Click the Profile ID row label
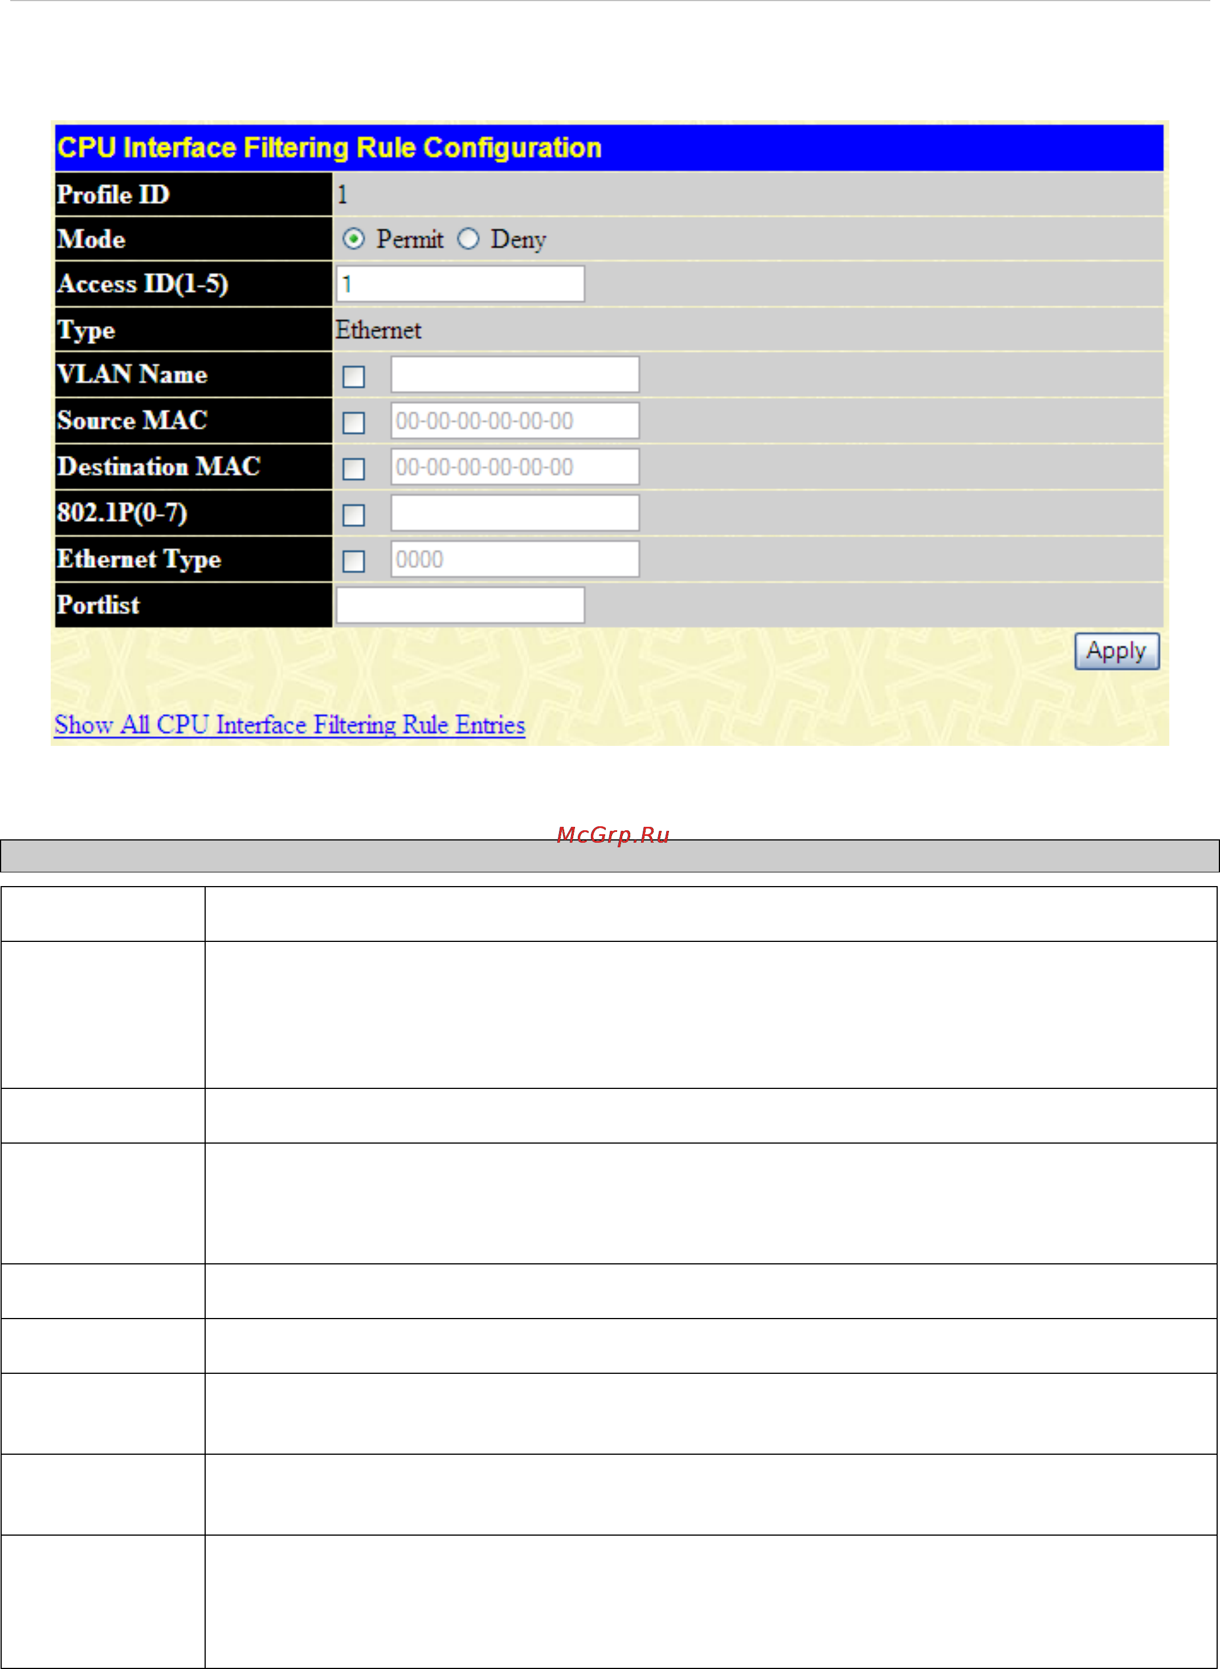 point(113,195)
